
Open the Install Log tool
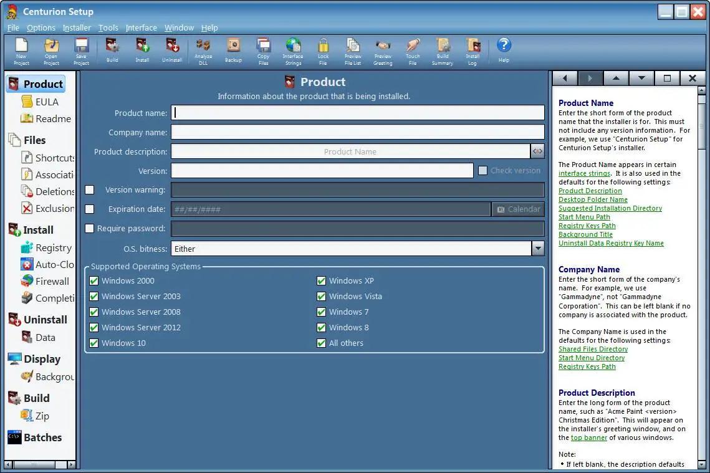pyautogui.click(x=473, y=51)
